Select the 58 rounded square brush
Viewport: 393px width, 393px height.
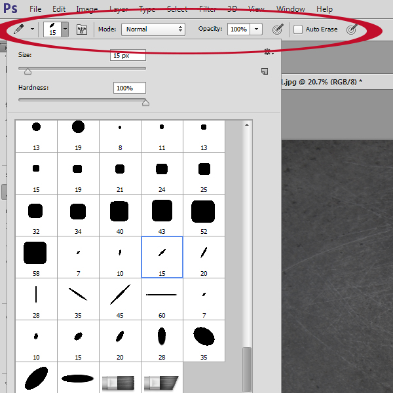[35, 252]
